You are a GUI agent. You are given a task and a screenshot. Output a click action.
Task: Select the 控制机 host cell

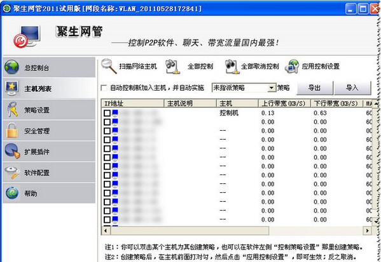coord(229,113)
